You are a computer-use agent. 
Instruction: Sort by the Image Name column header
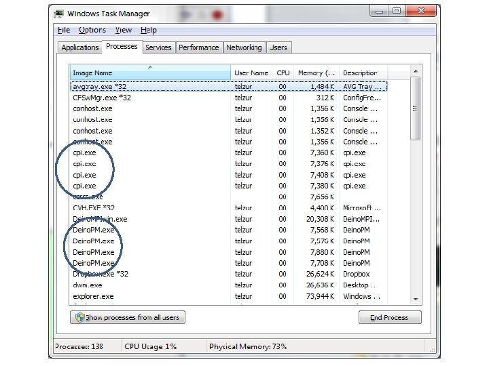pyautogui.click(x=150, y=73)
